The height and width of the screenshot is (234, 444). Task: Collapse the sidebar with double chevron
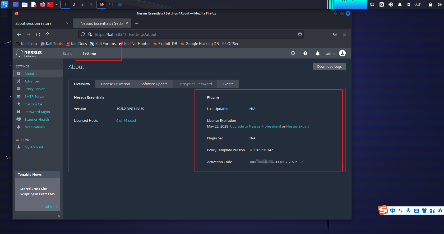point(59,216)
